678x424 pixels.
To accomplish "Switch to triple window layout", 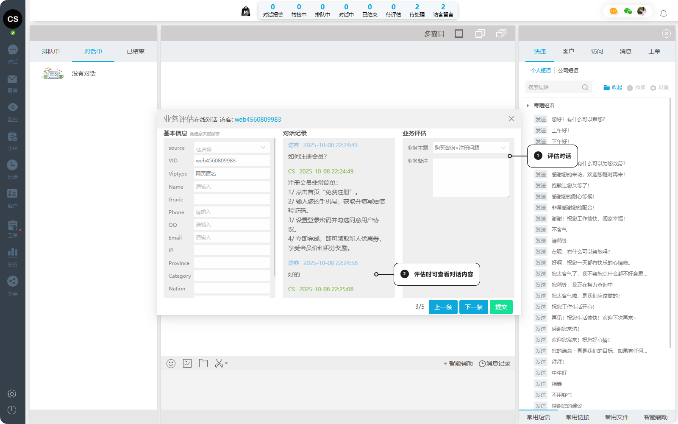I will click(x=501, y=33).
